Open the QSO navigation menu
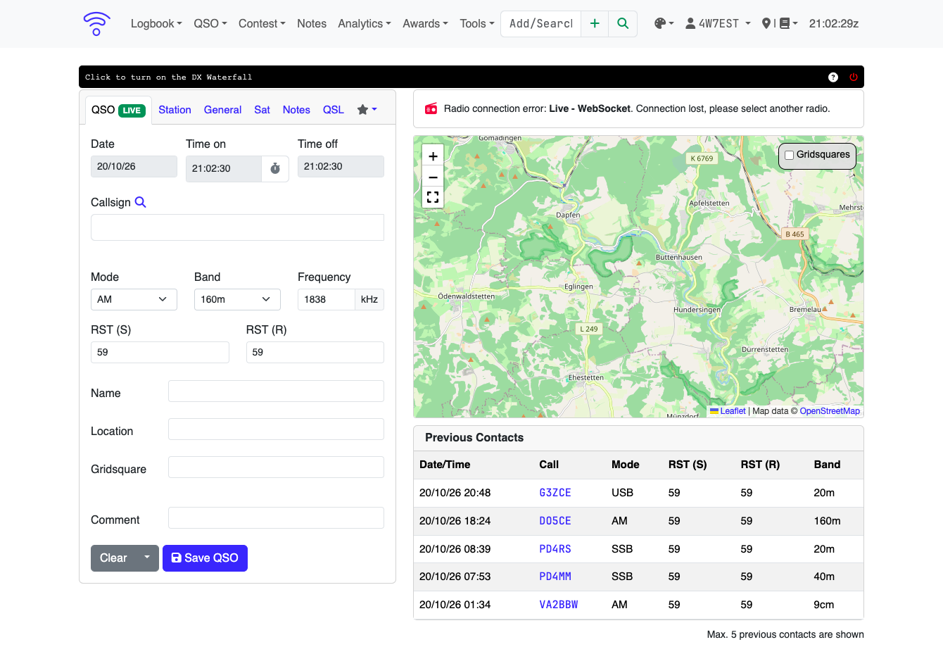The width and height of the screenshot is (943, 654). click(x=210, y=23)
